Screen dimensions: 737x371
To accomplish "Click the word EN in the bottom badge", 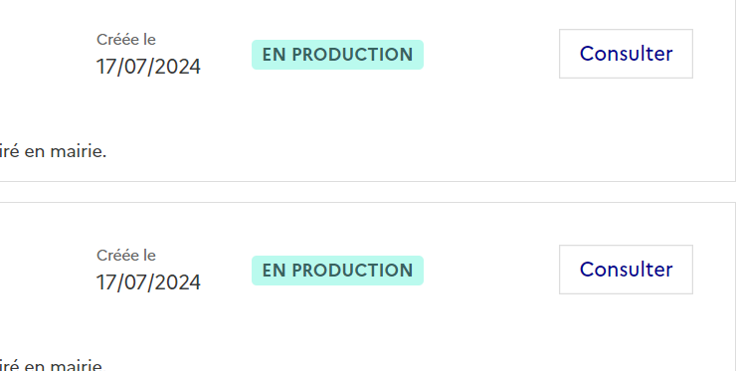I will coord(275,271).
